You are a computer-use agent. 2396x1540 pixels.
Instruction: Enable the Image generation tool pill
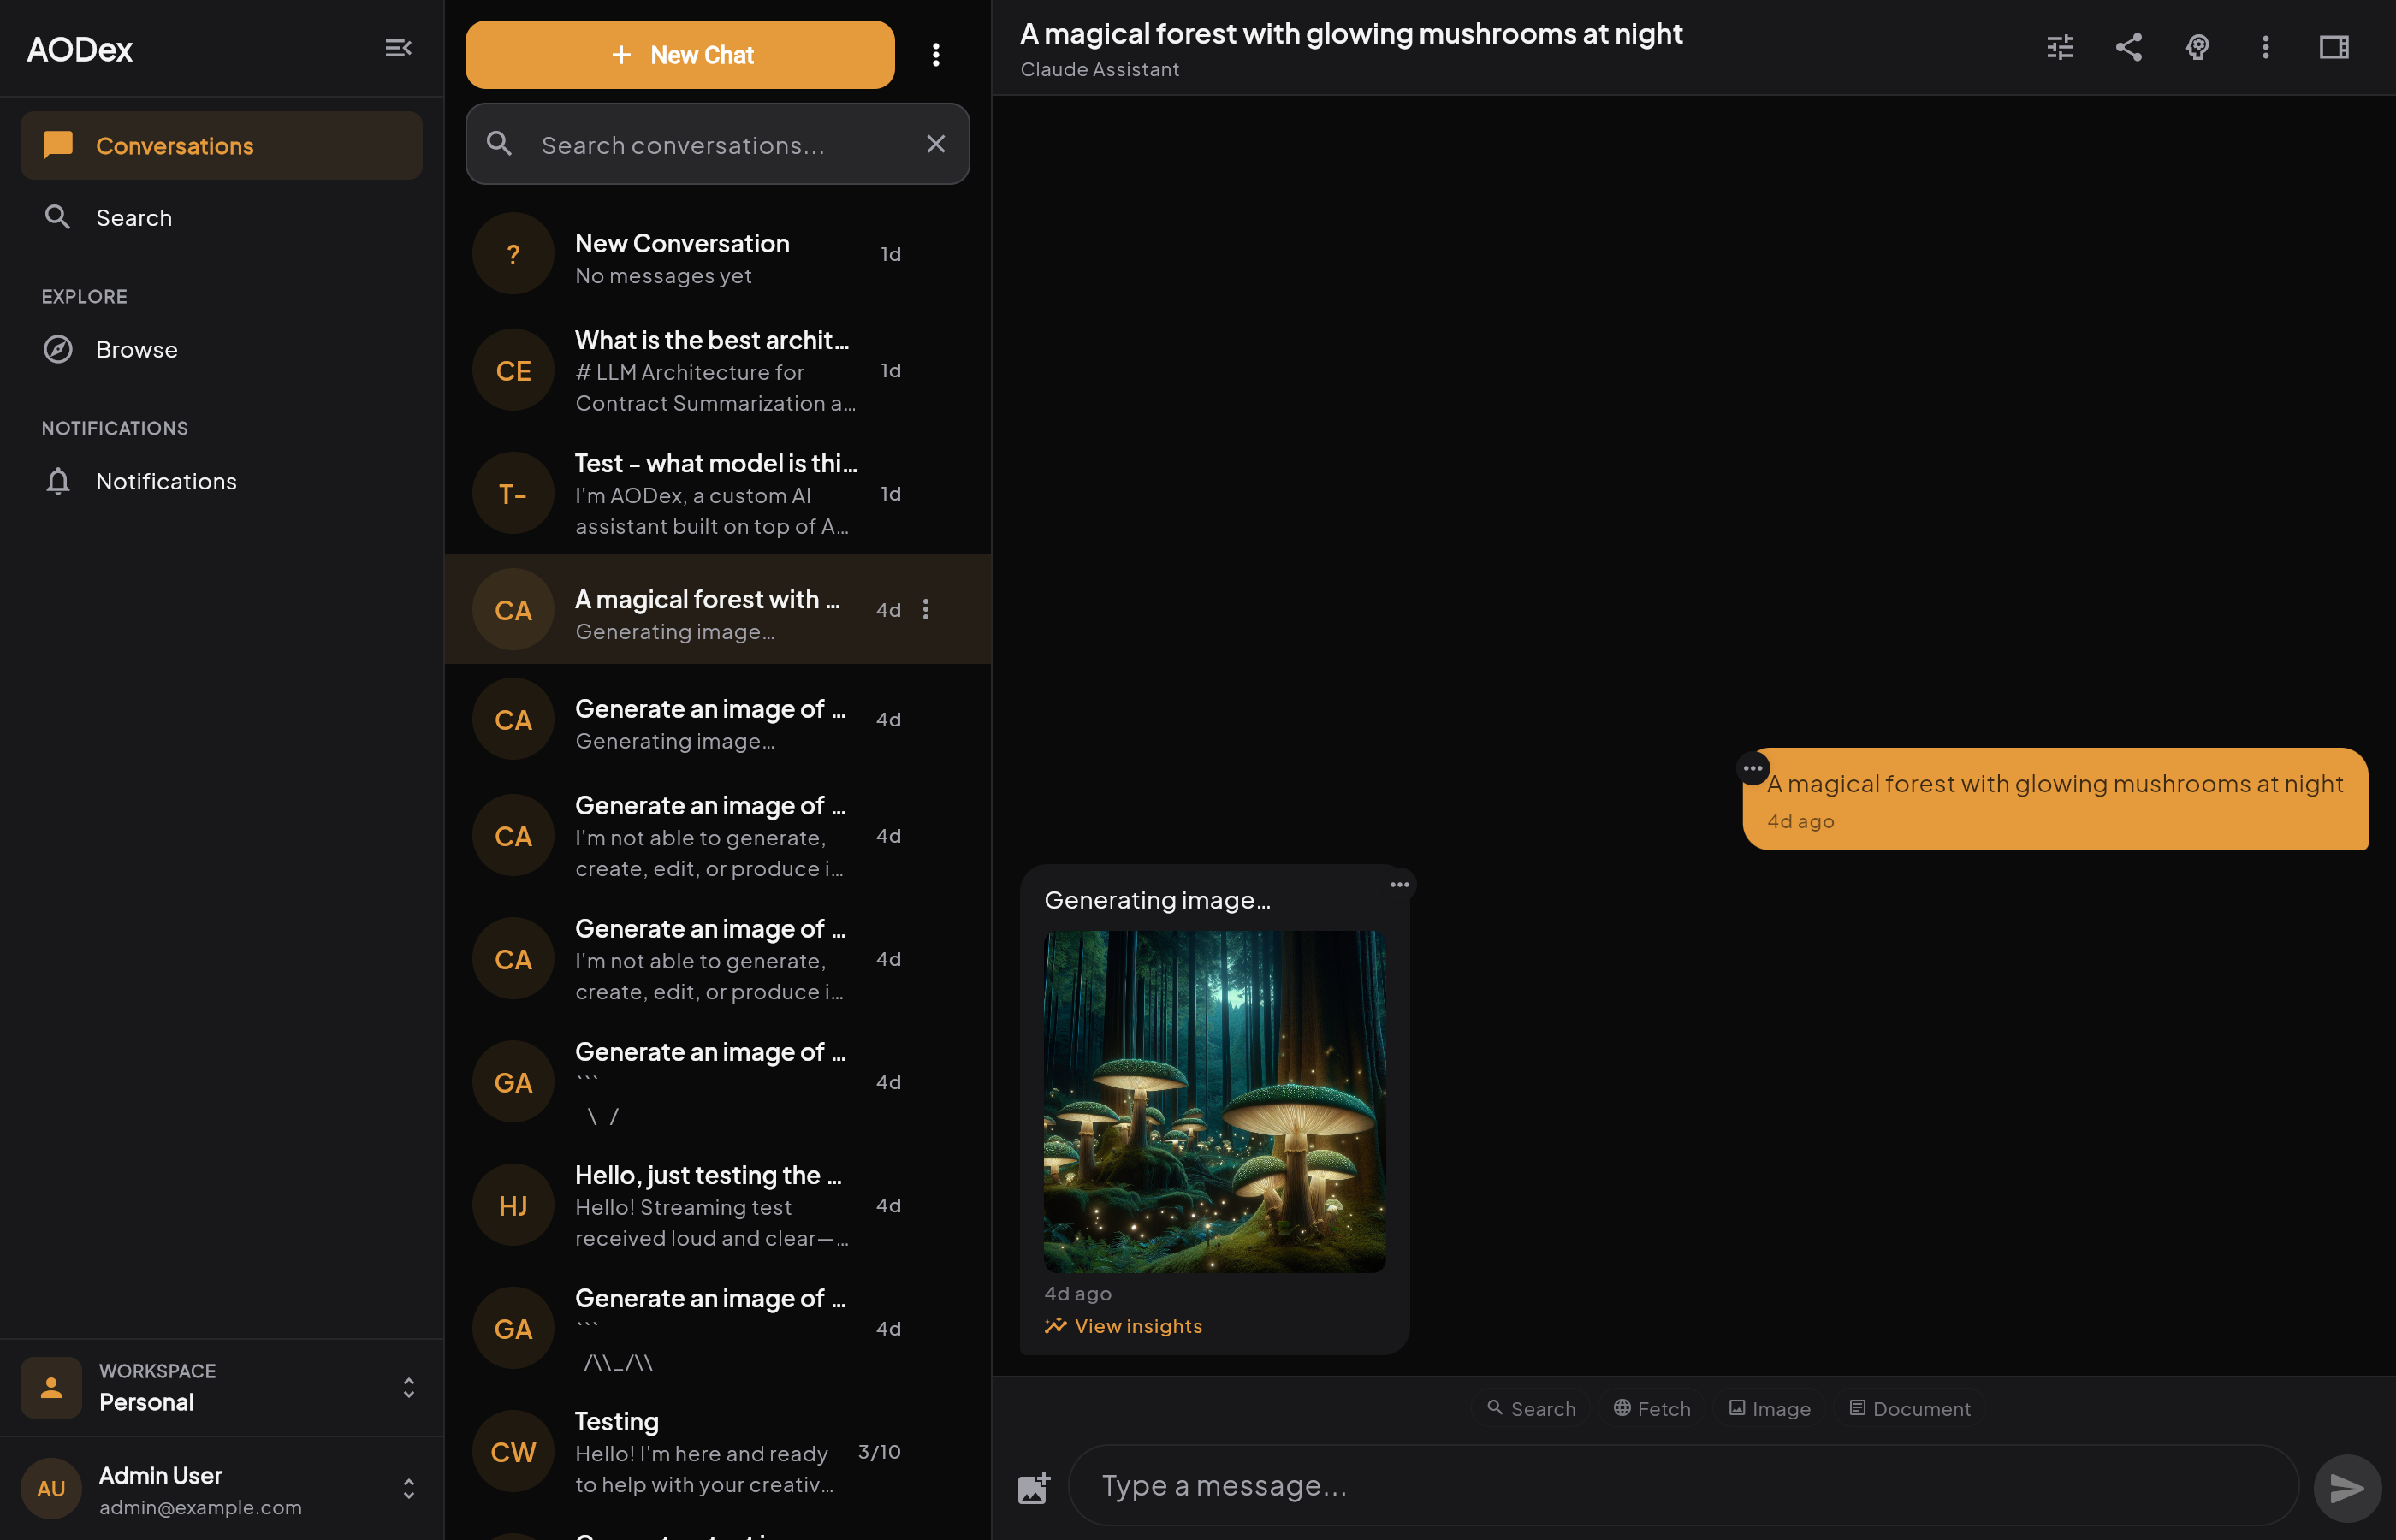click(x=1768, y=1407)
